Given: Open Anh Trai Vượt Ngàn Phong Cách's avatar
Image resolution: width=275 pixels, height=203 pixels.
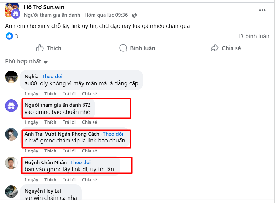Looking at the screenshot, I should (x=11, y=134).
